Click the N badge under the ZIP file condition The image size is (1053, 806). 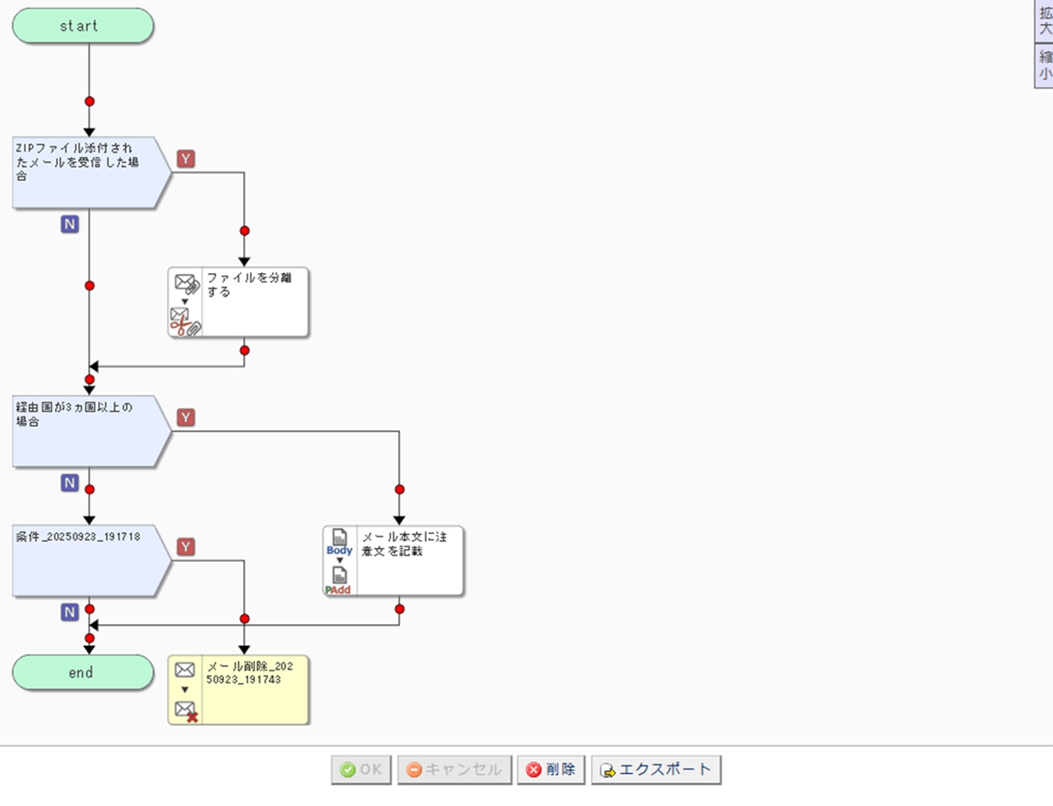[70, 224]
